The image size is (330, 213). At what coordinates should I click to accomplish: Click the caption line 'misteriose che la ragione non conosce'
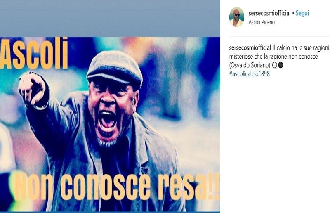[273, 57]
